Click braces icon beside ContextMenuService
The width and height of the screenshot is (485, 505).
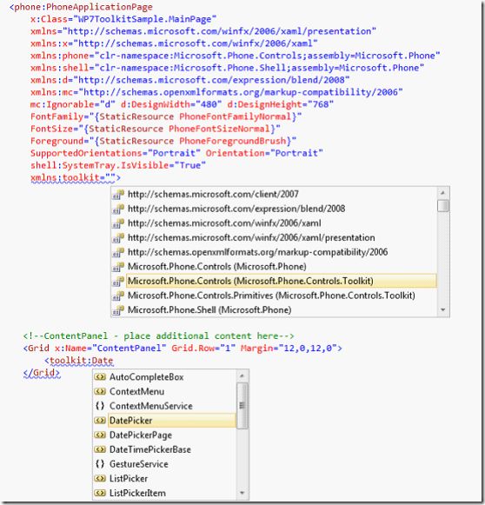click(x=100, y=406)
